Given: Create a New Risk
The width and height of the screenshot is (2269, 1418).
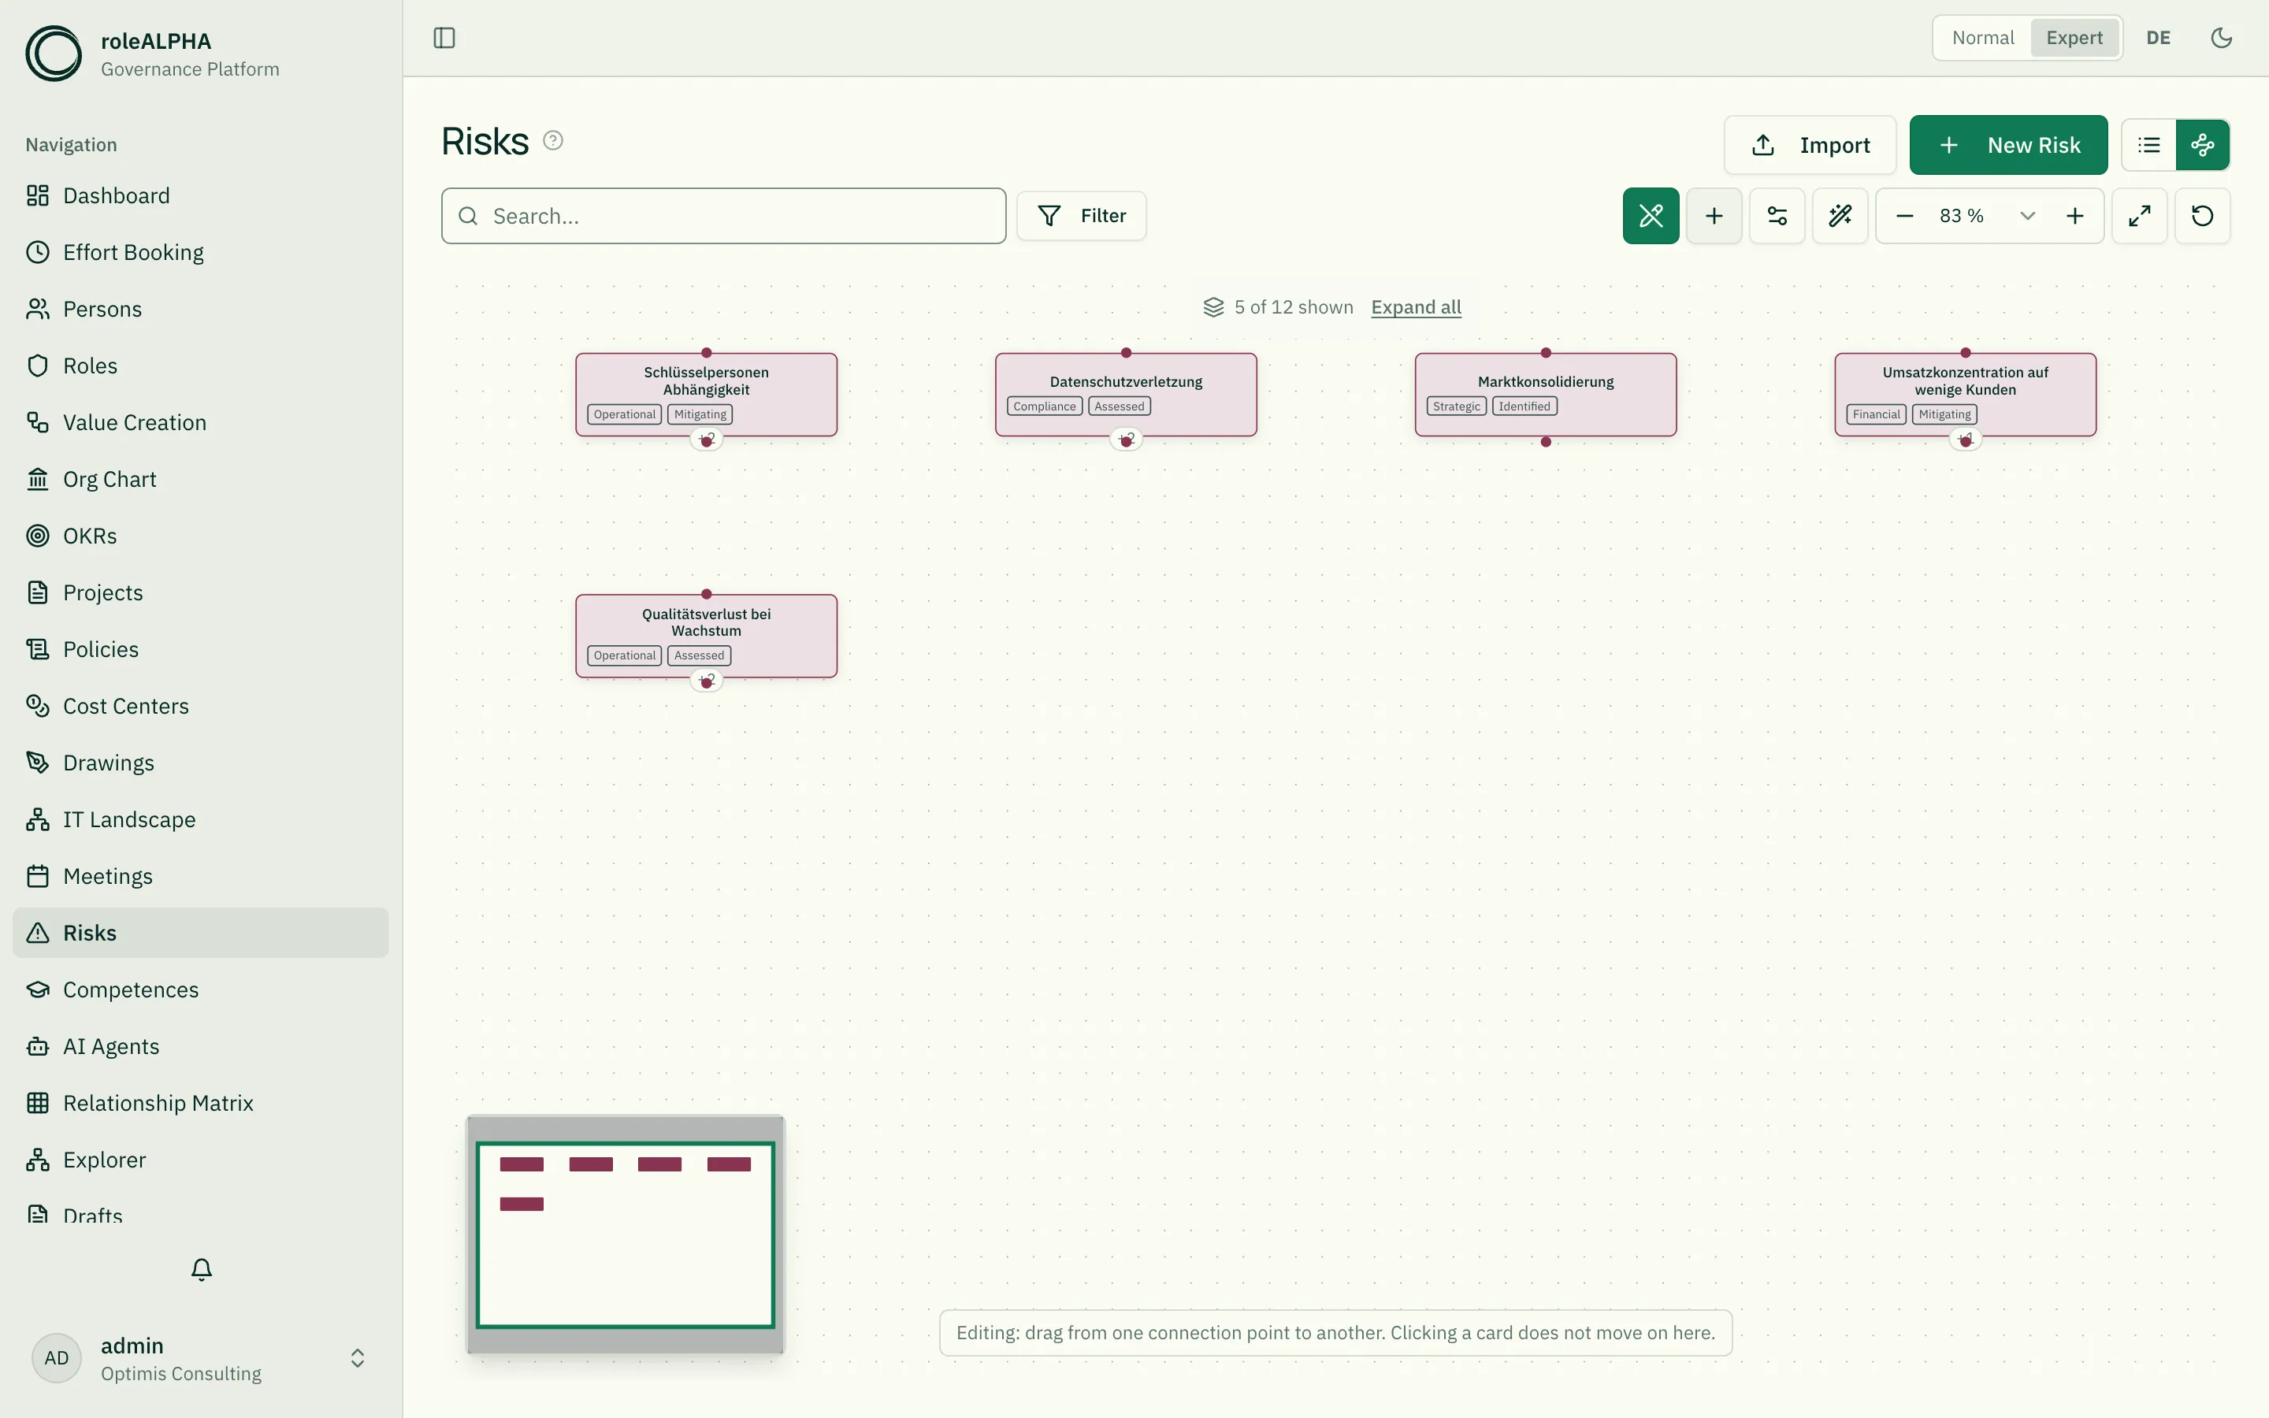Looking at the screenshot, I should point(2008,144).
